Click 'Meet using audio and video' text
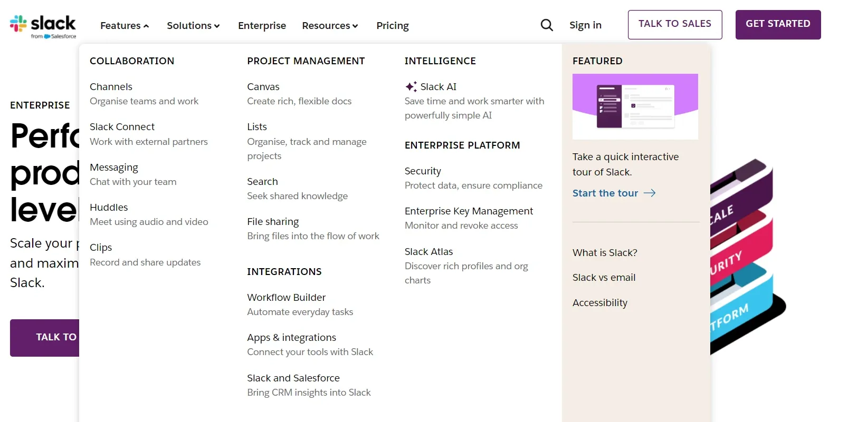 coord(149,221)
